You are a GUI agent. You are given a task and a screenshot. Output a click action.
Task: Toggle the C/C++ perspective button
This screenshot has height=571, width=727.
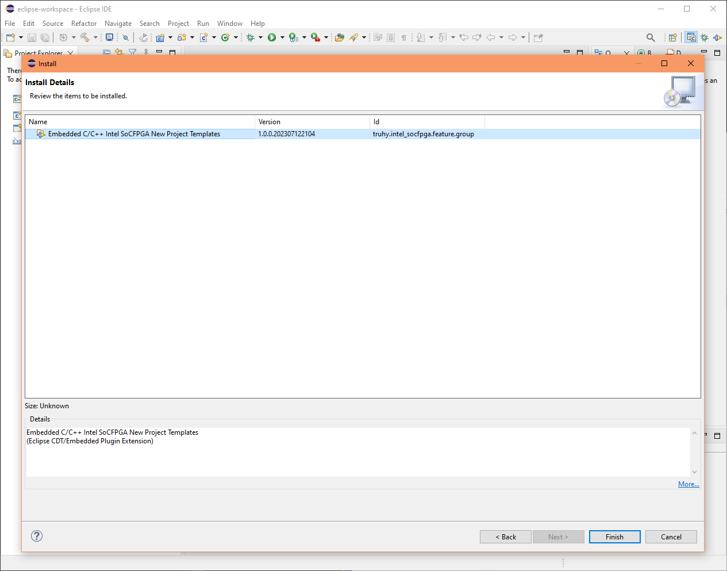click(x=691, y=37)
